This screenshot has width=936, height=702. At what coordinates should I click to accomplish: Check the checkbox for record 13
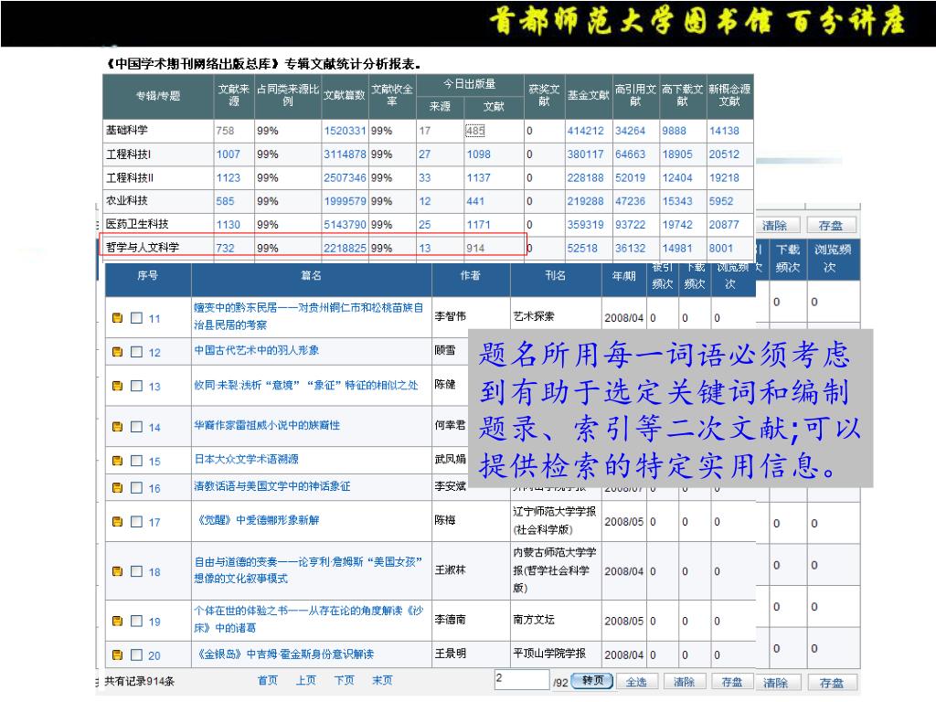click(137, 387)
